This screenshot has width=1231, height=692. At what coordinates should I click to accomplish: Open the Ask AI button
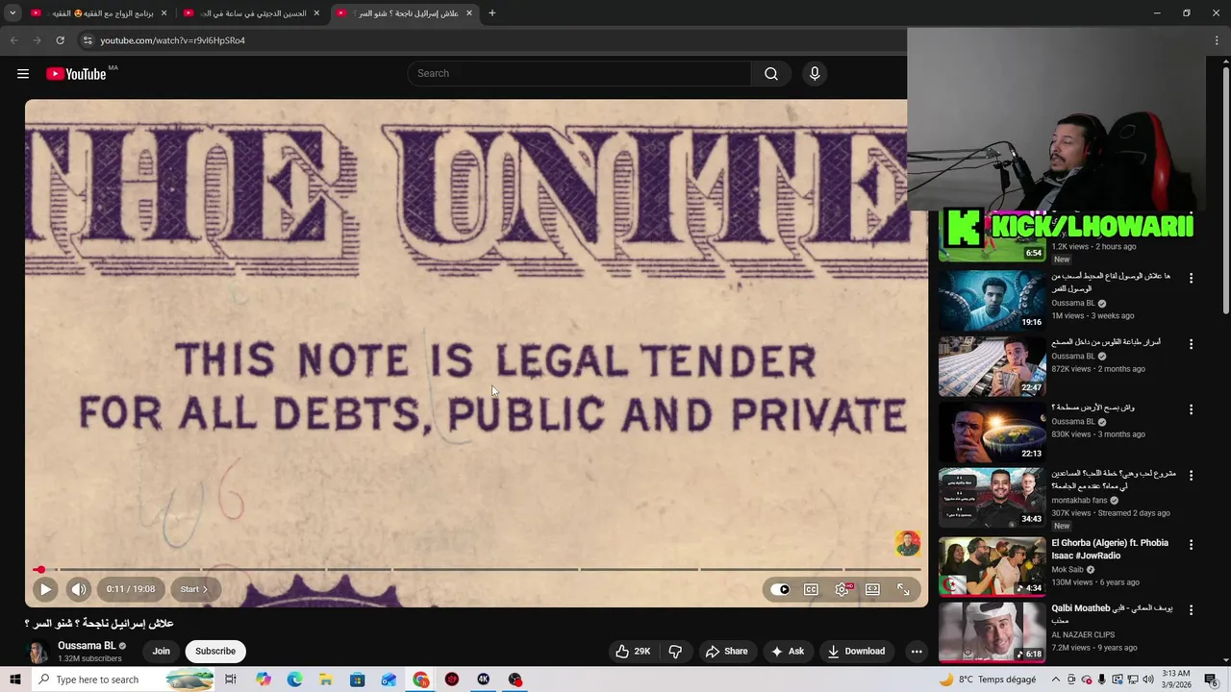pyautogui.click(x=788, y=651)
